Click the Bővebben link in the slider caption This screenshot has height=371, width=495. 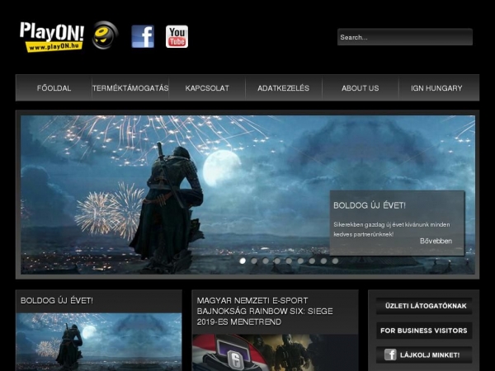(436, 241)
